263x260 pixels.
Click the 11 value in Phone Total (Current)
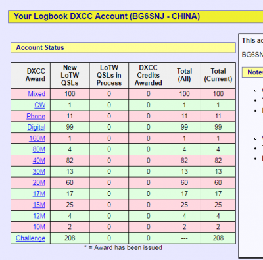coord(218,116)
